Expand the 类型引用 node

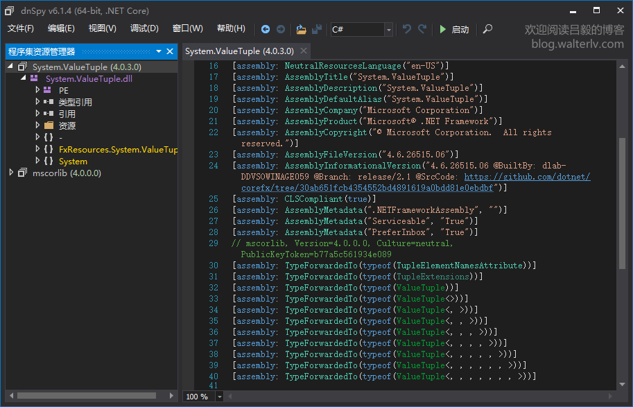tap(37, 102)
